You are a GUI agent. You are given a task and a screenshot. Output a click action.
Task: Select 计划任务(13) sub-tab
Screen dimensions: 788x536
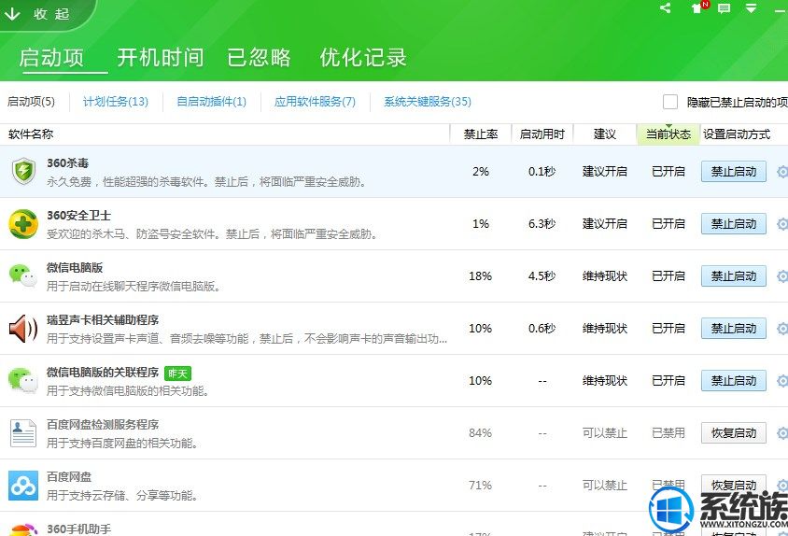click(x=116, y=102)
